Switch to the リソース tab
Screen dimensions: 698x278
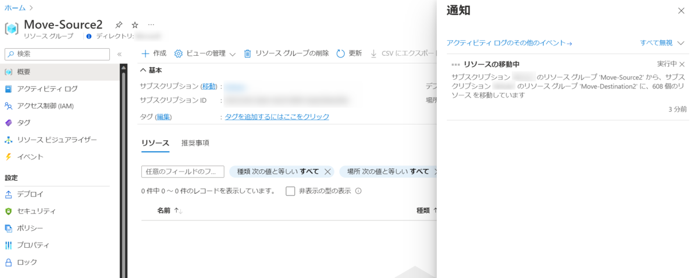click(x=155, y=143)
